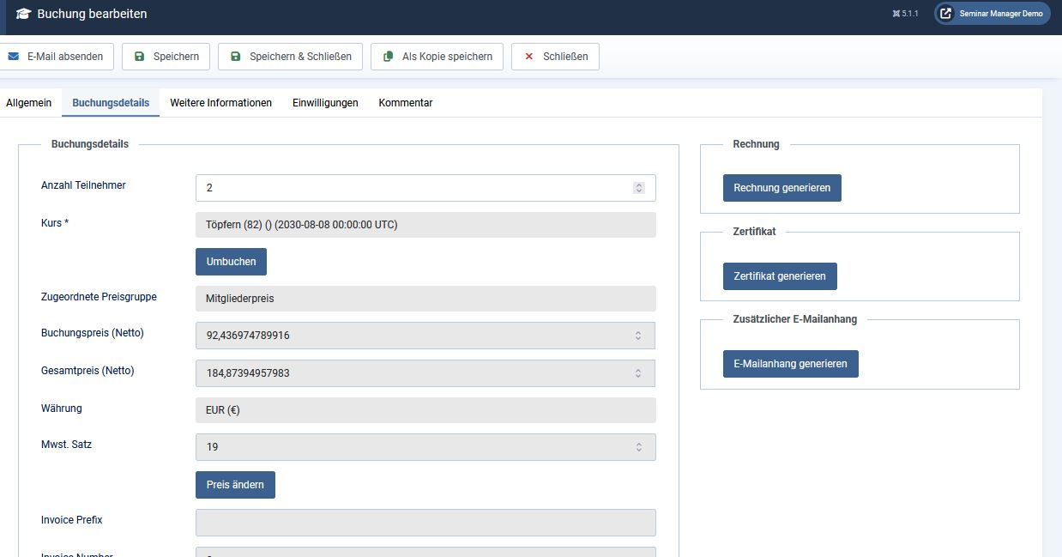
Task: Adjust Anzahl Teilnehmer with spinner arrows
Action: coord(639,188)
